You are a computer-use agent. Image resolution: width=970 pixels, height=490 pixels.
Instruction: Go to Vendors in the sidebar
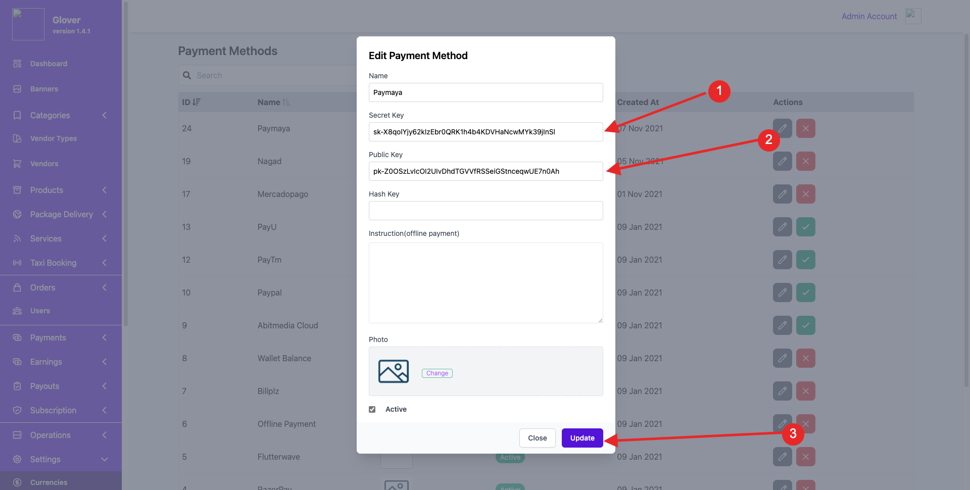pos(44,164)
